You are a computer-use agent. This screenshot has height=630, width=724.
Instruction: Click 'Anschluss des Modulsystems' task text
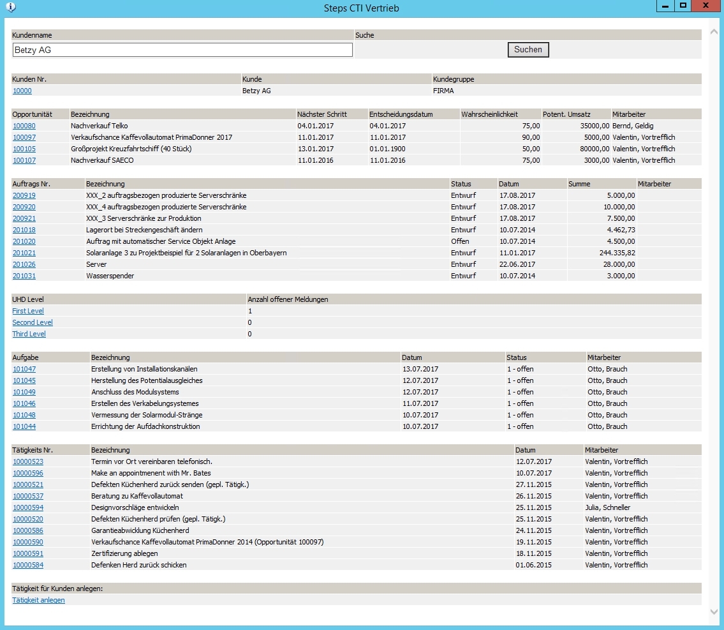coord(135,392)
